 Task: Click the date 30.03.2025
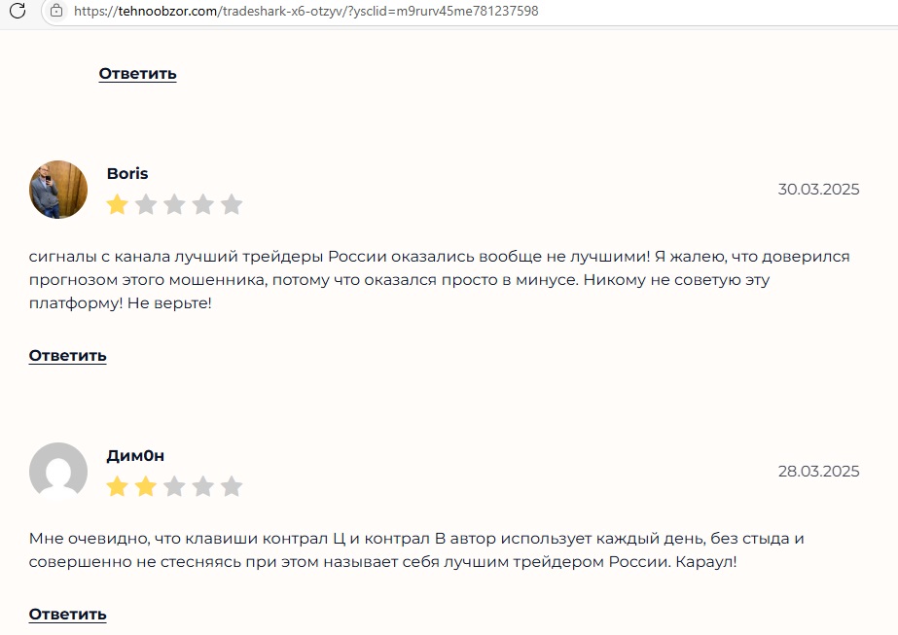coord(818,190)
